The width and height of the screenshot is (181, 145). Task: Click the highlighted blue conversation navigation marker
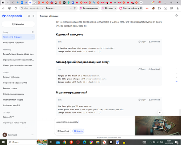pos(177,82)
